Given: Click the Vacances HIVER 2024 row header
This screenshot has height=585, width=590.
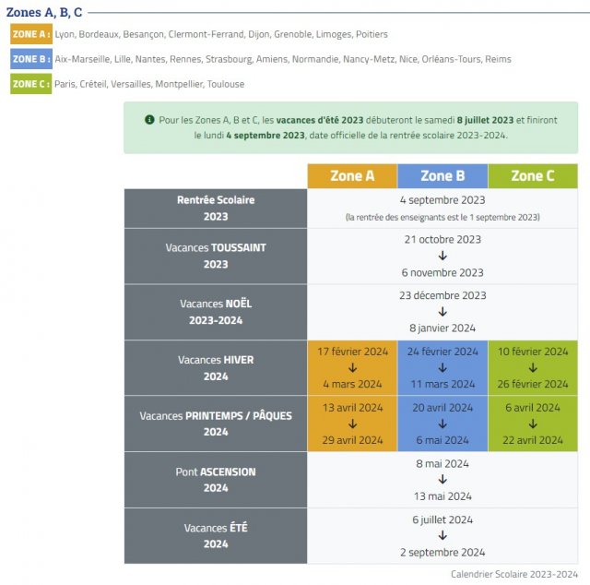Looking at the screenshot, I should 216,368.
